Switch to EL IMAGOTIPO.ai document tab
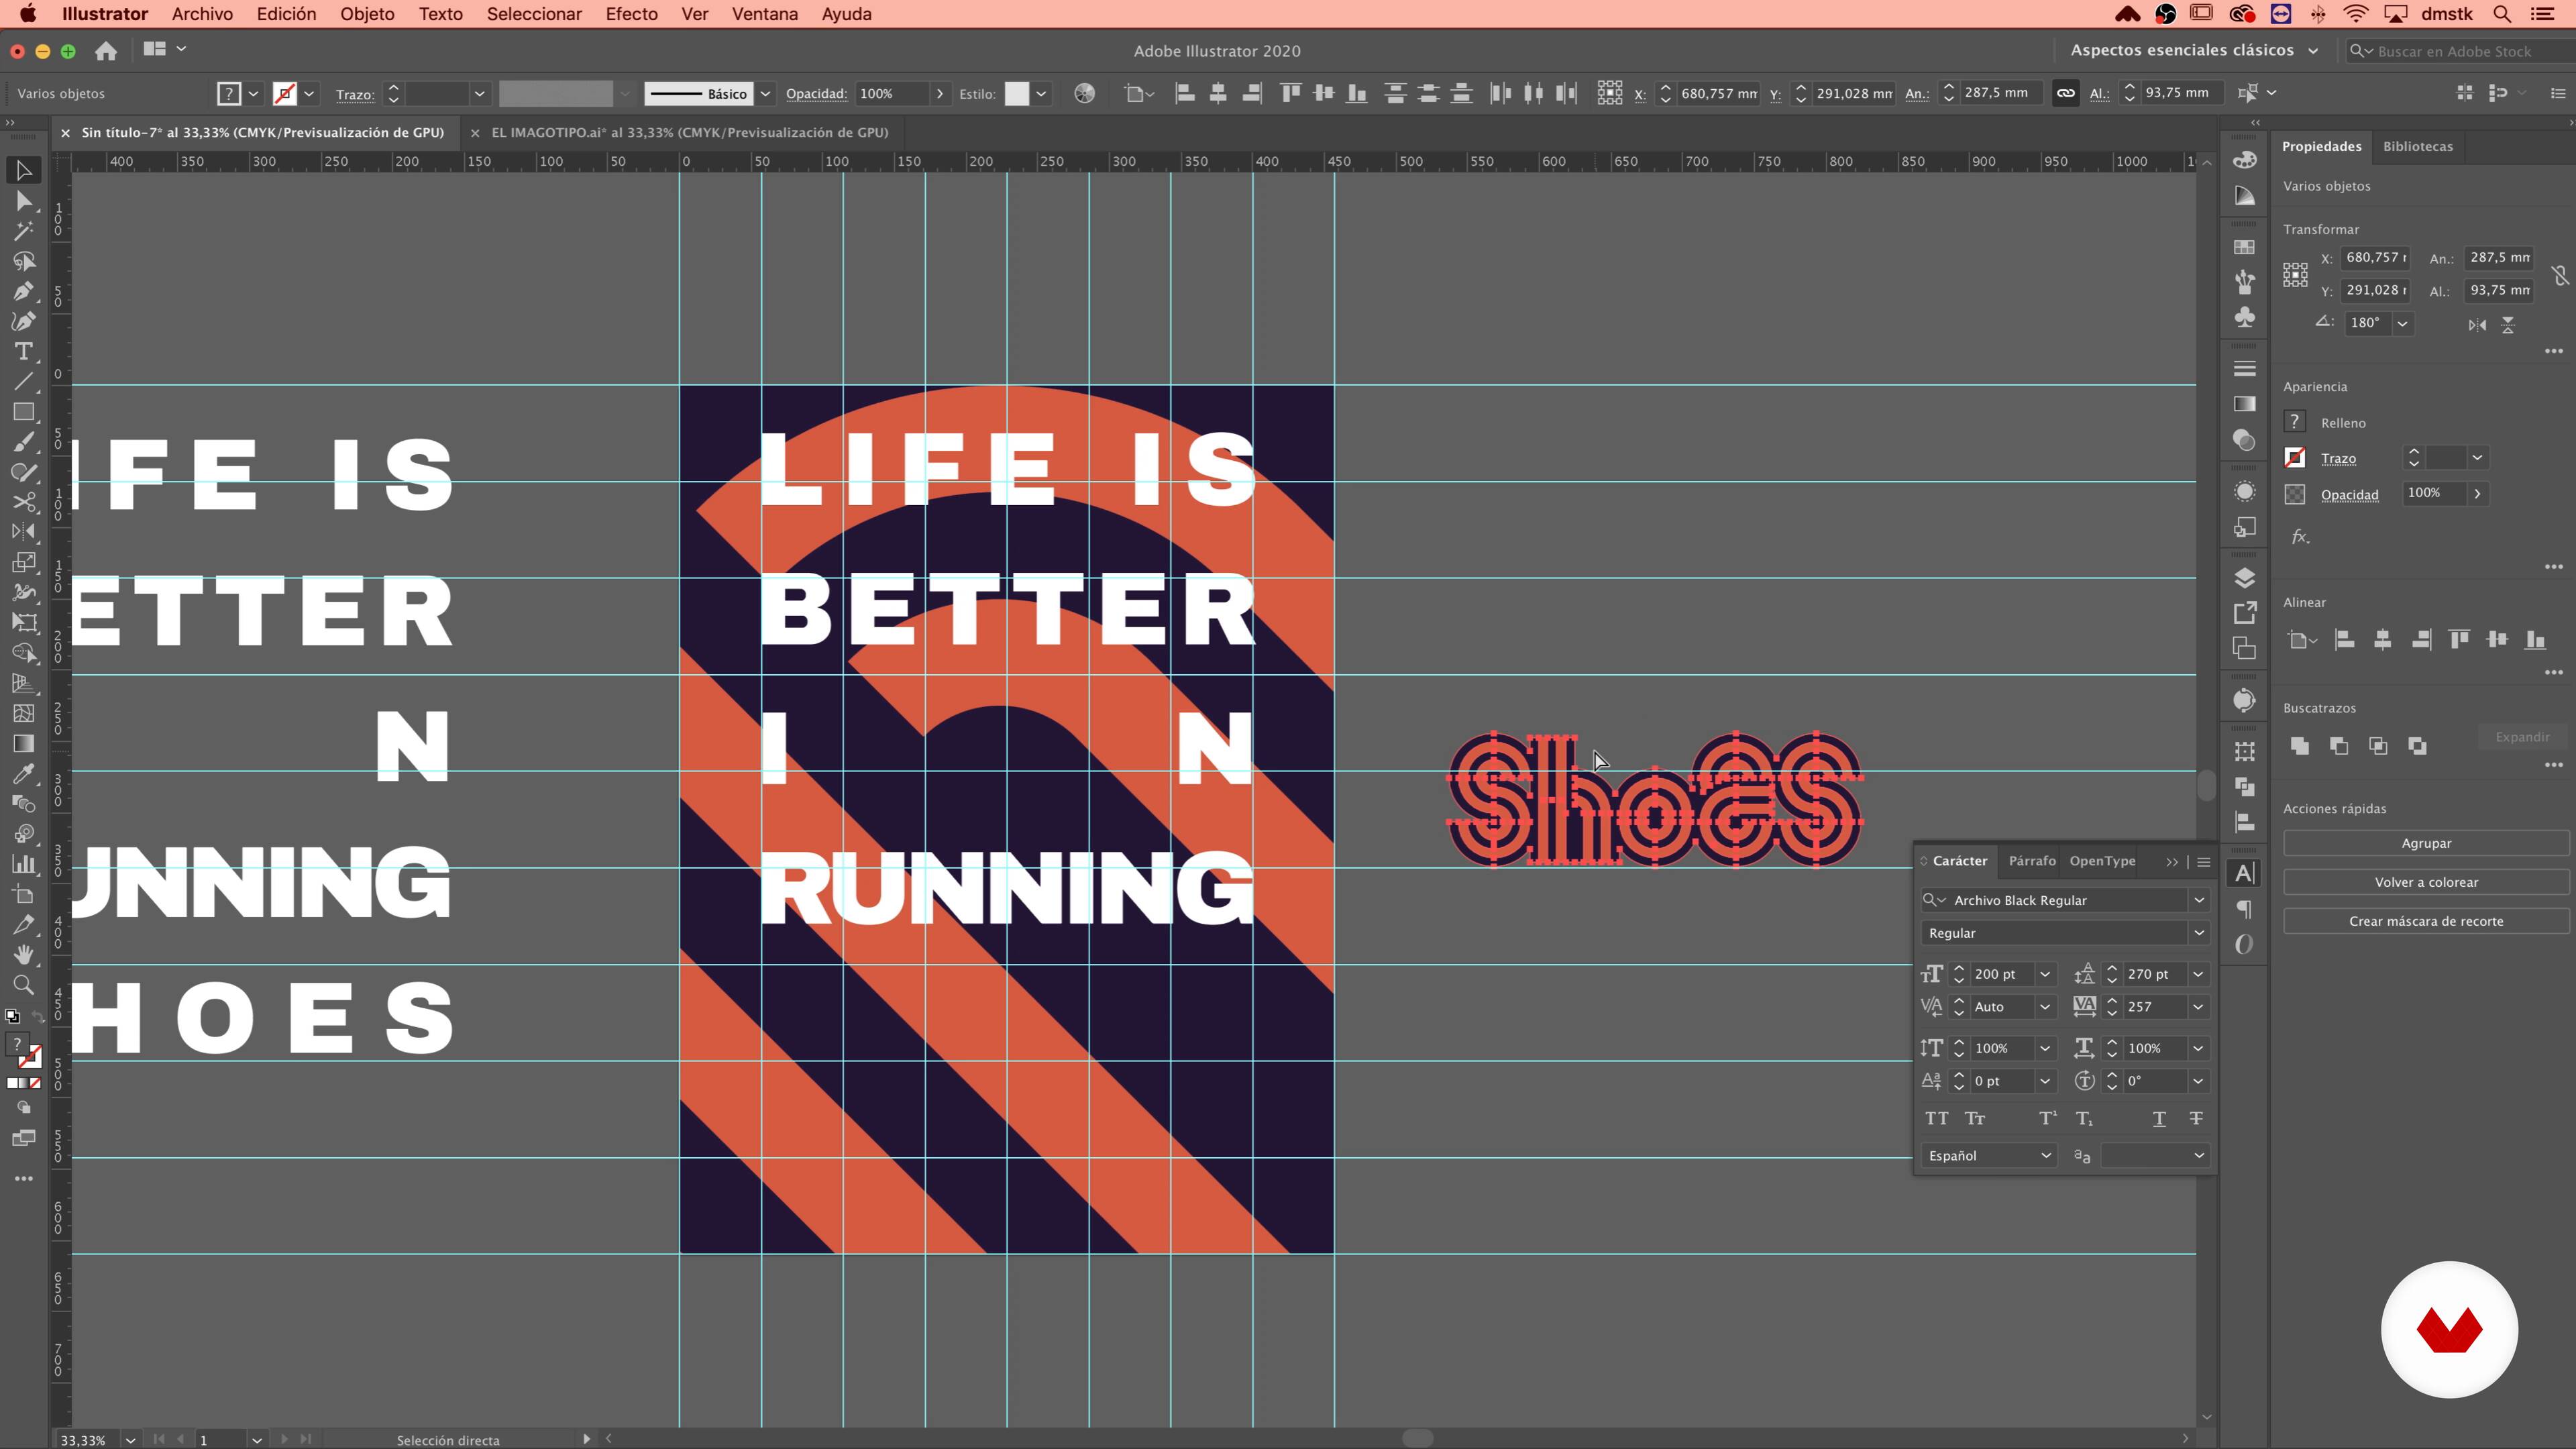 [689, 132]
